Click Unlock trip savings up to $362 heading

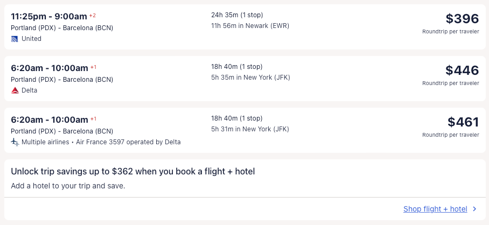132,172
